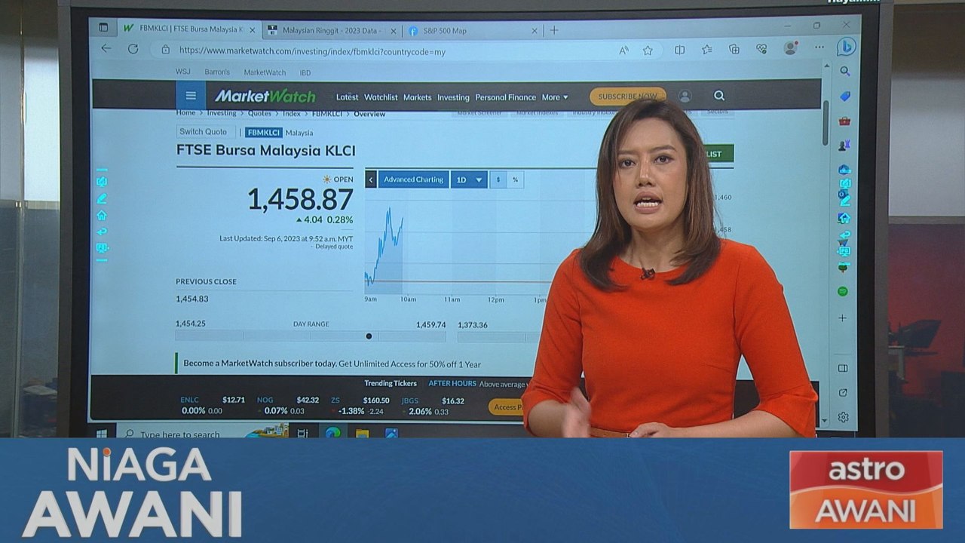Click the Windows taskbar search box
The width and height of the screenshot is (965, 543).
tap(181, 434)
